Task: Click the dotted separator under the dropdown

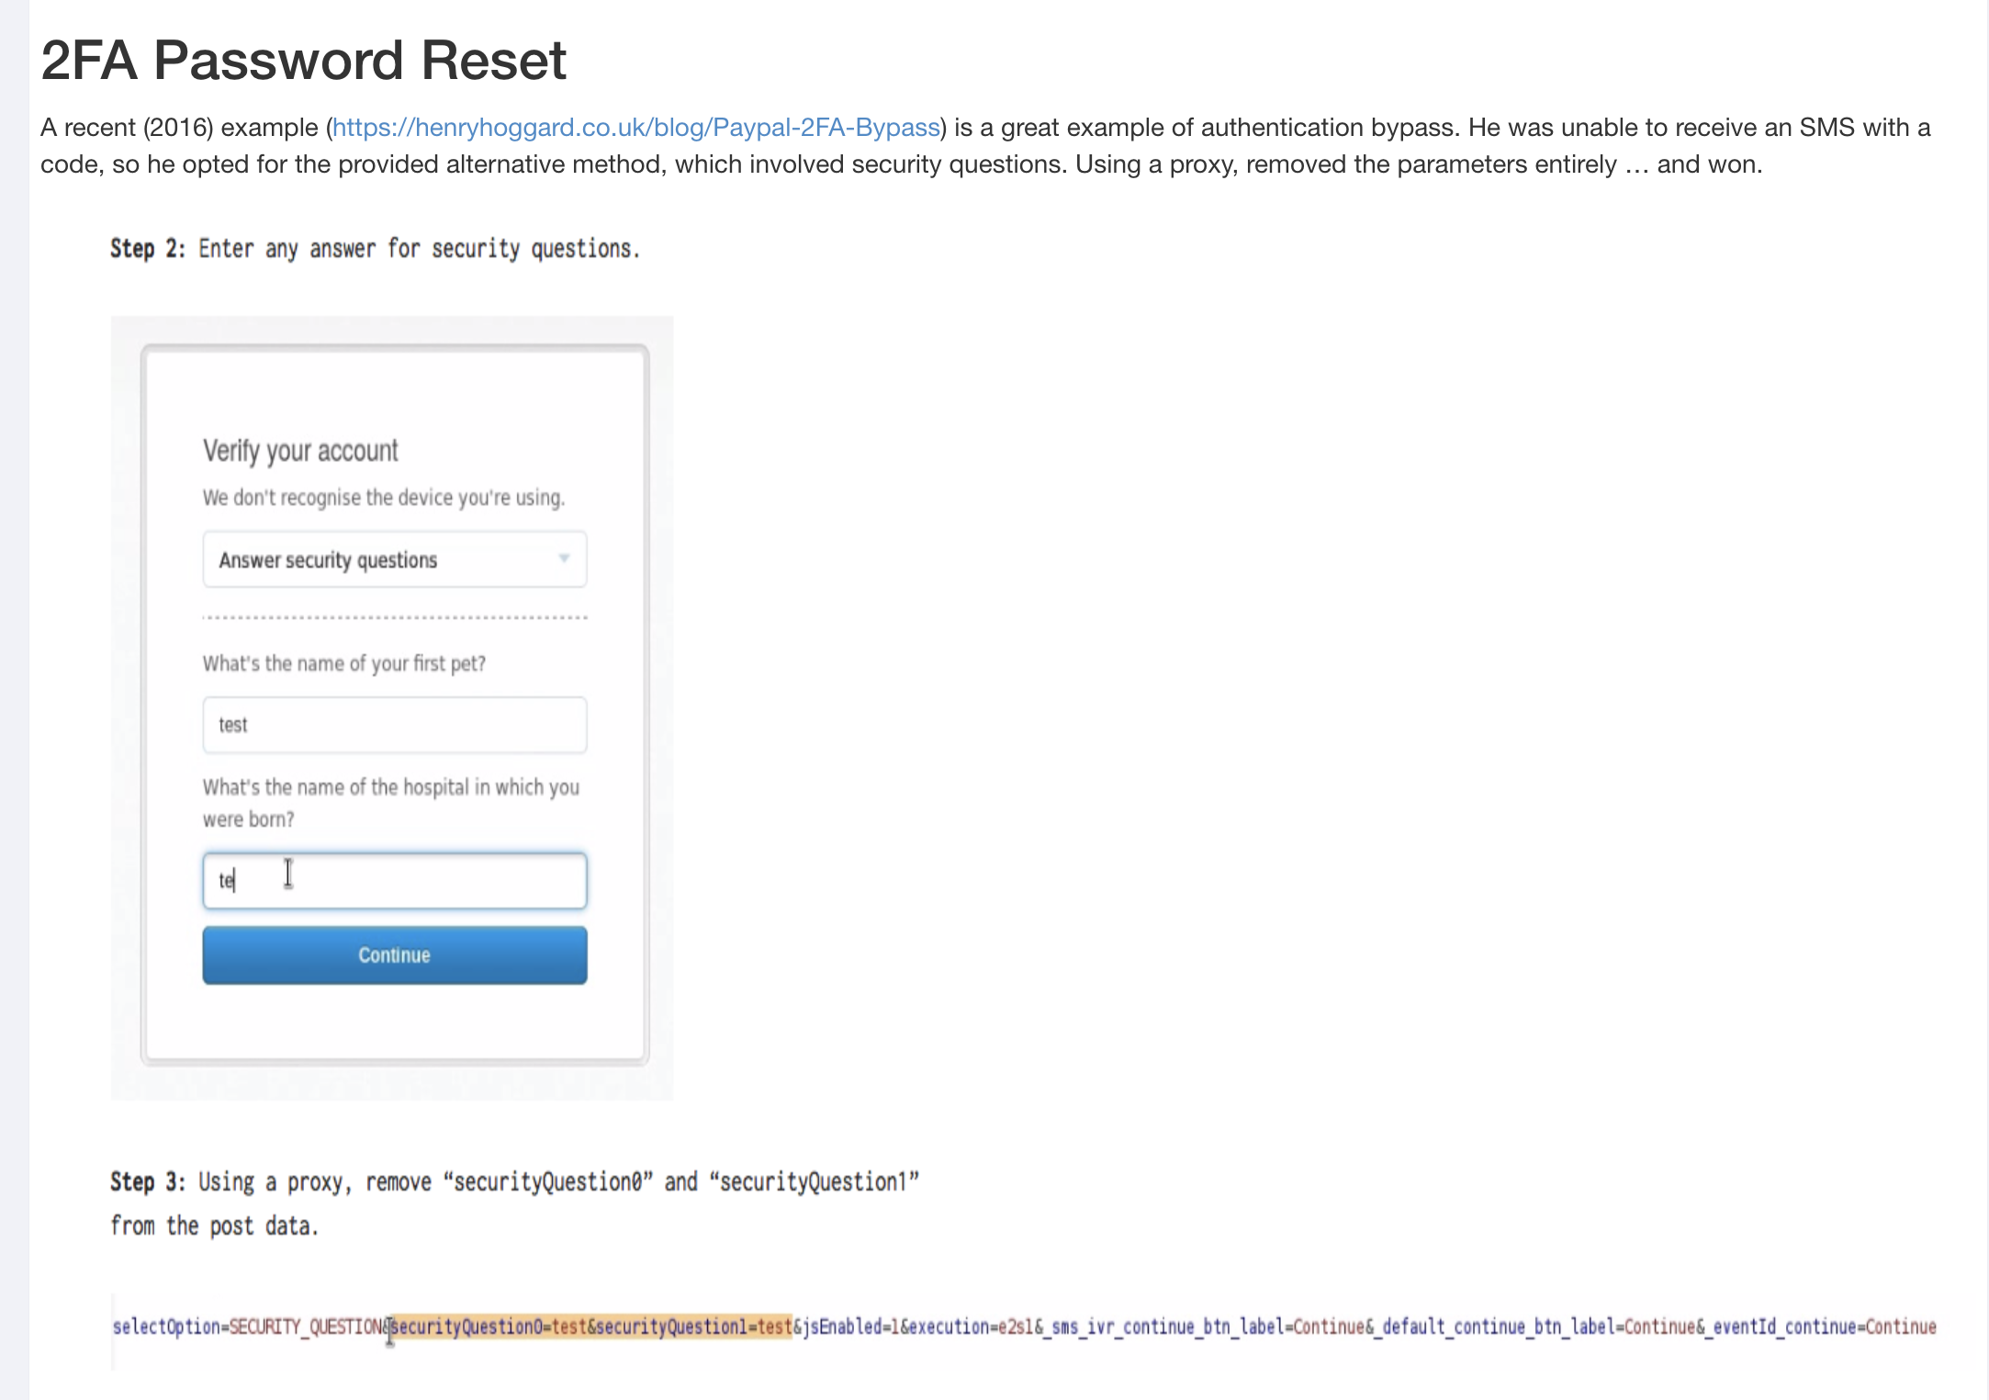Action: point(394,617)
